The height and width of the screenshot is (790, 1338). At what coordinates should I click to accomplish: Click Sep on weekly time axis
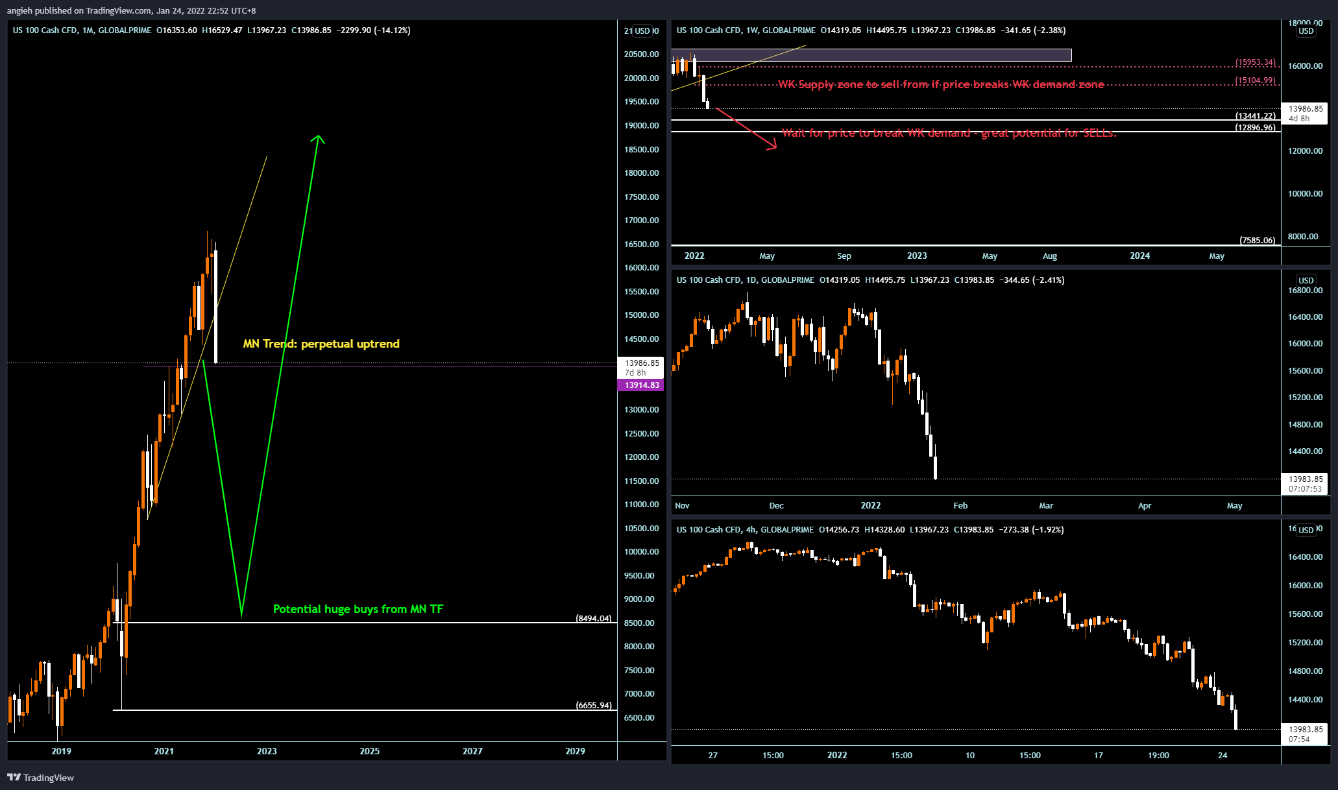pos(844,256)
